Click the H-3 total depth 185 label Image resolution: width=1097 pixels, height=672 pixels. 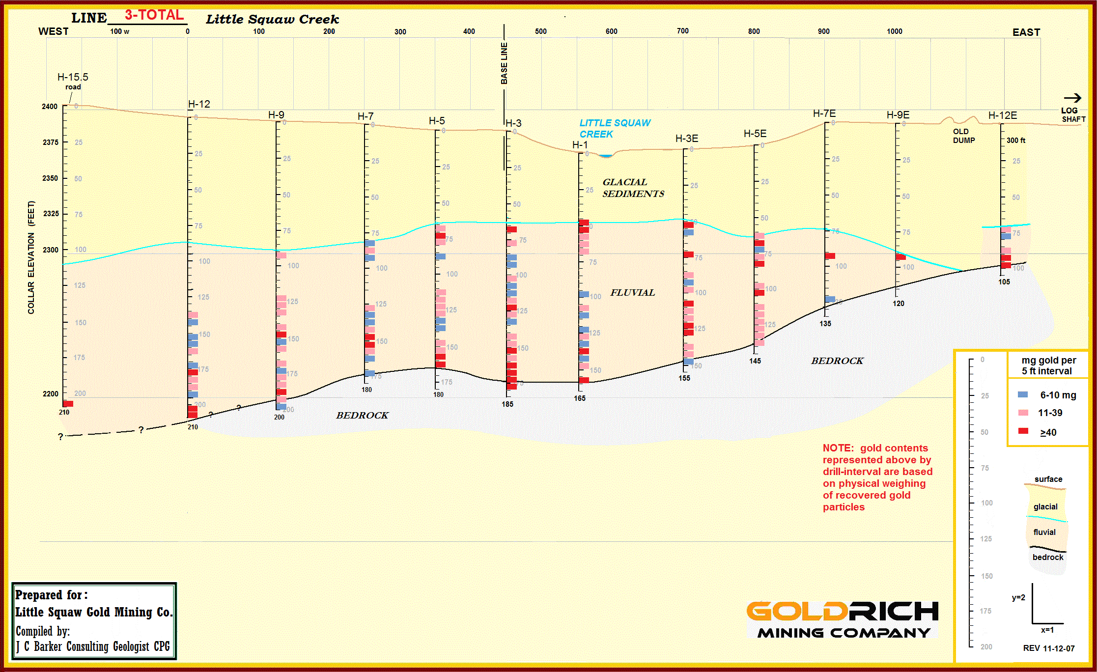(x=507, y=404)
